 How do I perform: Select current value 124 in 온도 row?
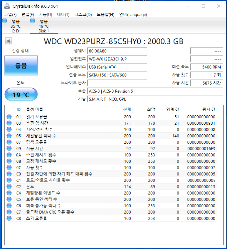(x=127, y=187)
